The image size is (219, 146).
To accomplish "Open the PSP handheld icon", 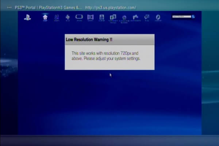I will point(79,18).
